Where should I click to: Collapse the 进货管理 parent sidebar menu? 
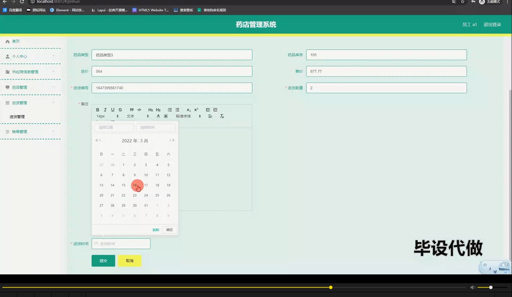coord(30,103)
